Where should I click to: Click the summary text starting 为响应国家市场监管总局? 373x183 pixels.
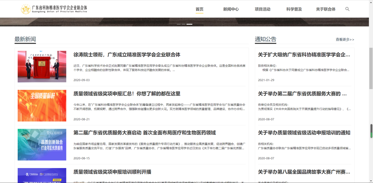click(159, 146)
